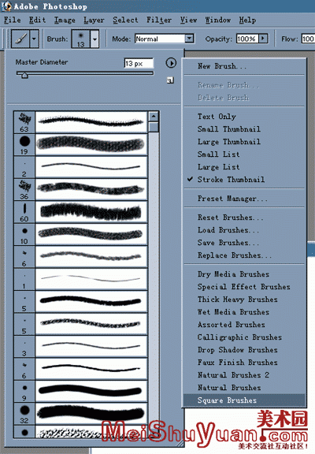Open the Opacity slider arrow
This screenshot has height=454, width=315.
point(263,39)
